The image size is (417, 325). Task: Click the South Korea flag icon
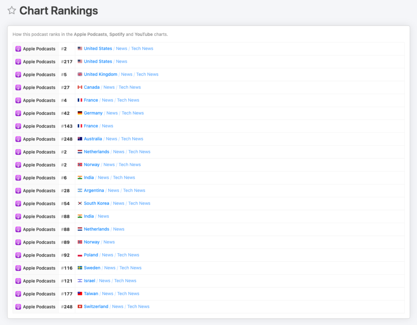[79, 203]
